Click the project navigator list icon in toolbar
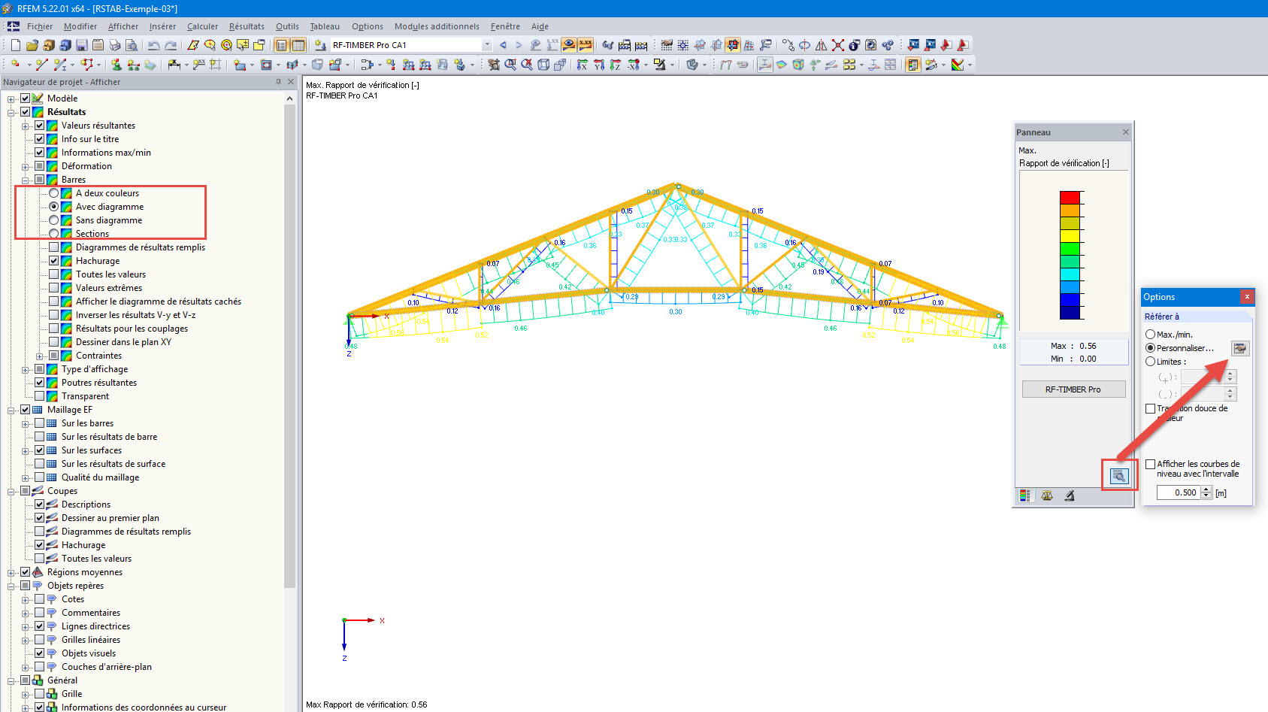 [x=281, y=45]
